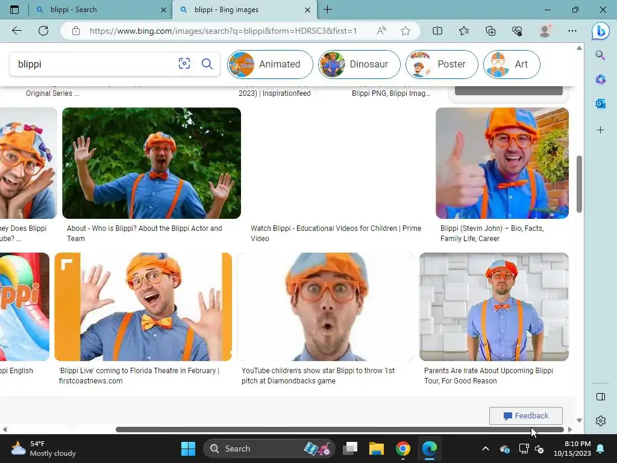
Task: Add this page to favorites star
Action: 406,31
